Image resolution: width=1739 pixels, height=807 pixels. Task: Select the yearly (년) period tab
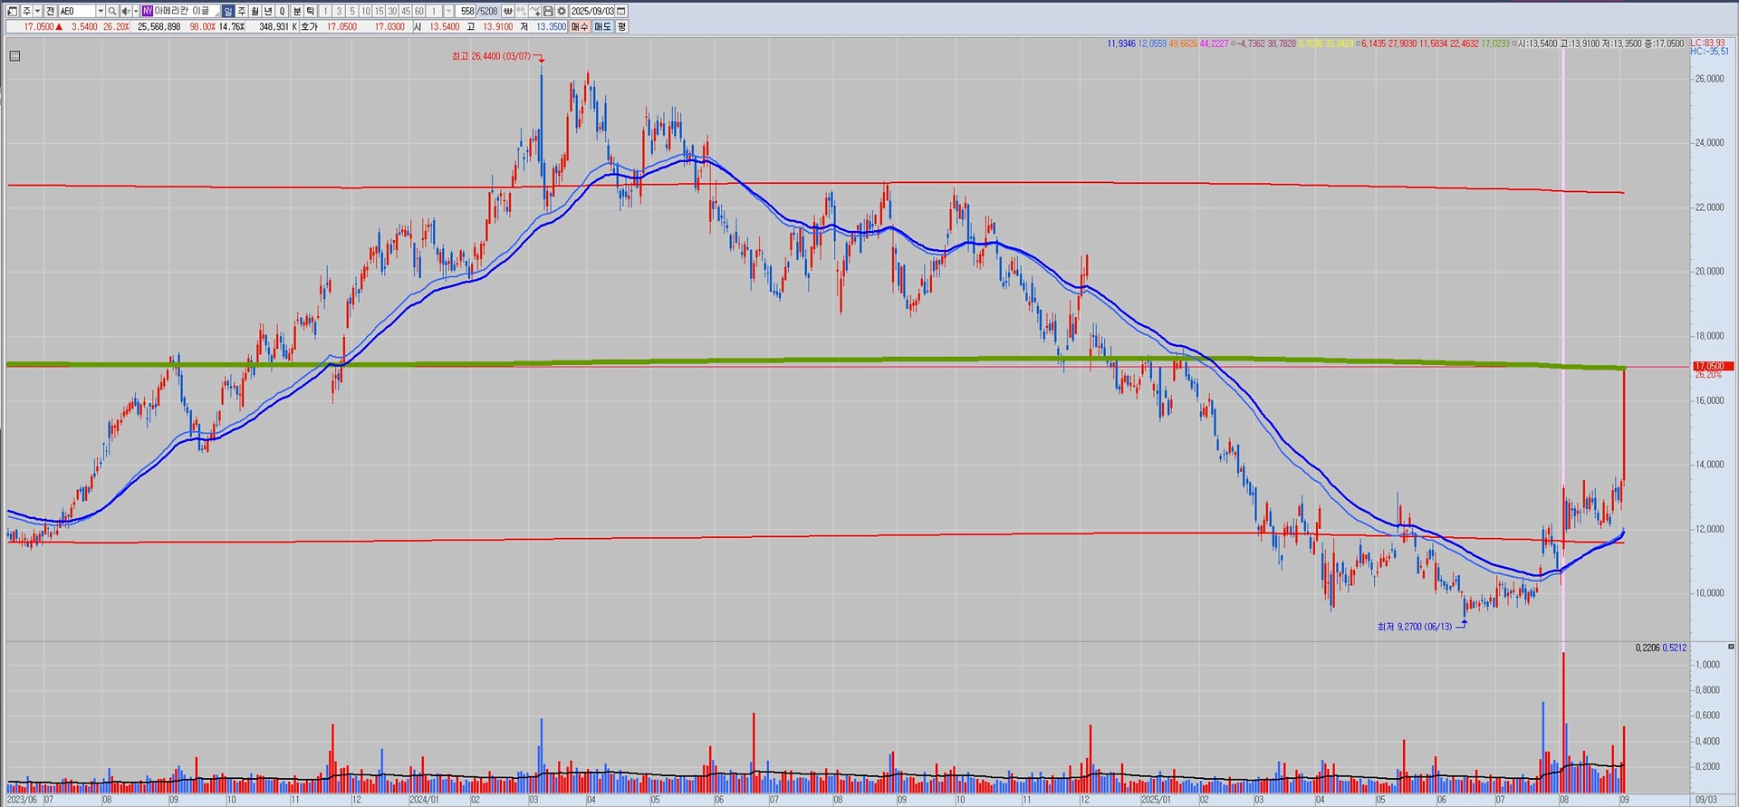[x=269, y=11]
